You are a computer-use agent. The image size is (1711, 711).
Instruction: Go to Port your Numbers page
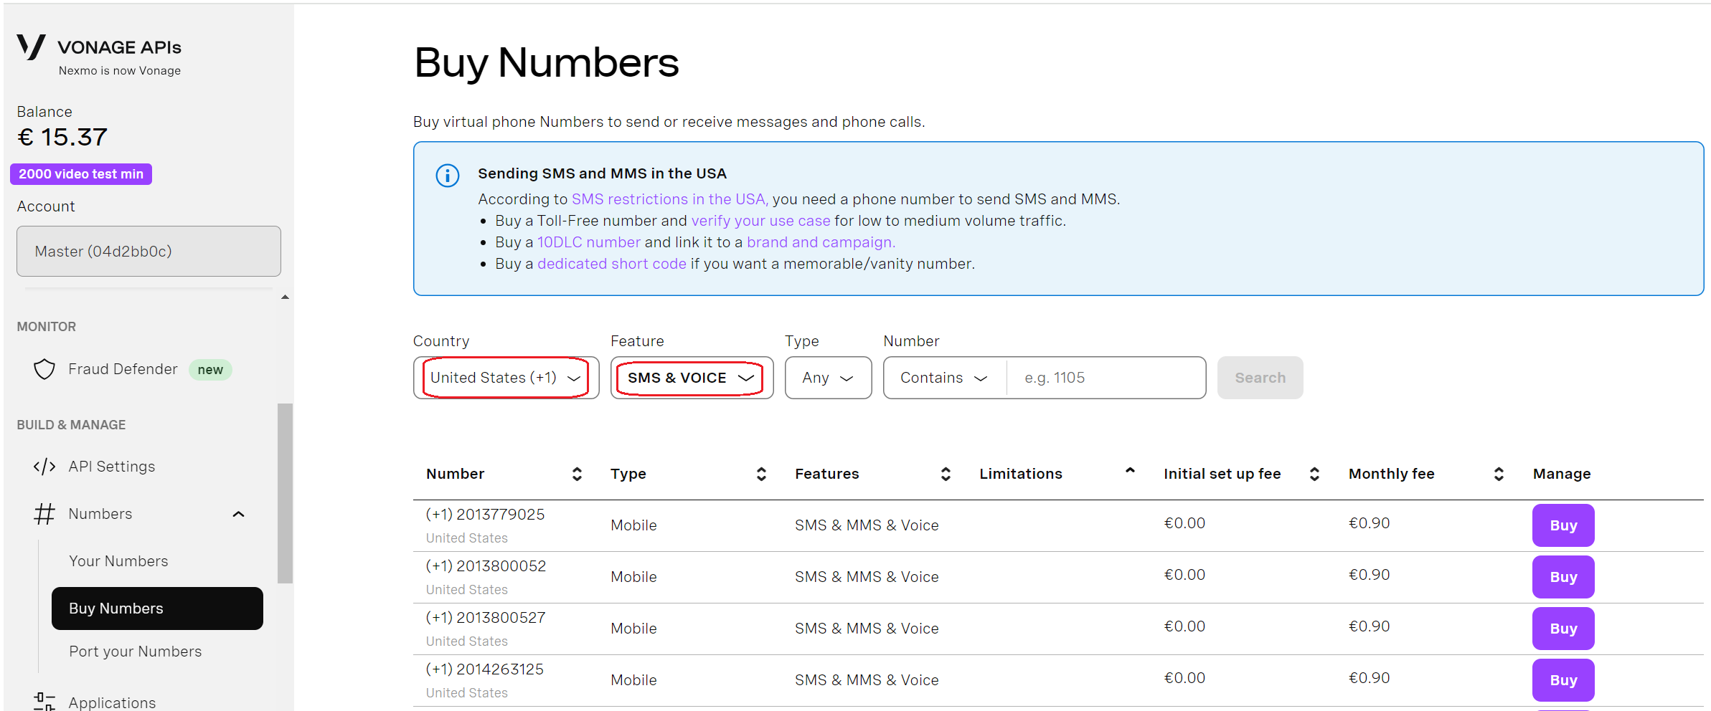[x=135, y=652]
